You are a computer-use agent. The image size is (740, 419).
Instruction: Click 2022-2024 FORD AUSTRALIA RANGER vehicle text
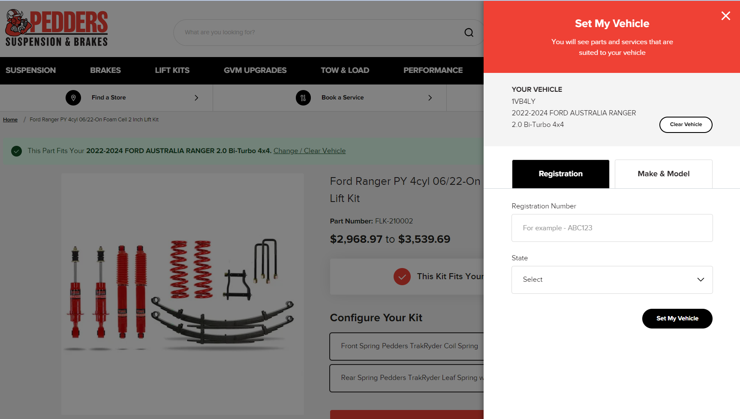pos(574,113)
